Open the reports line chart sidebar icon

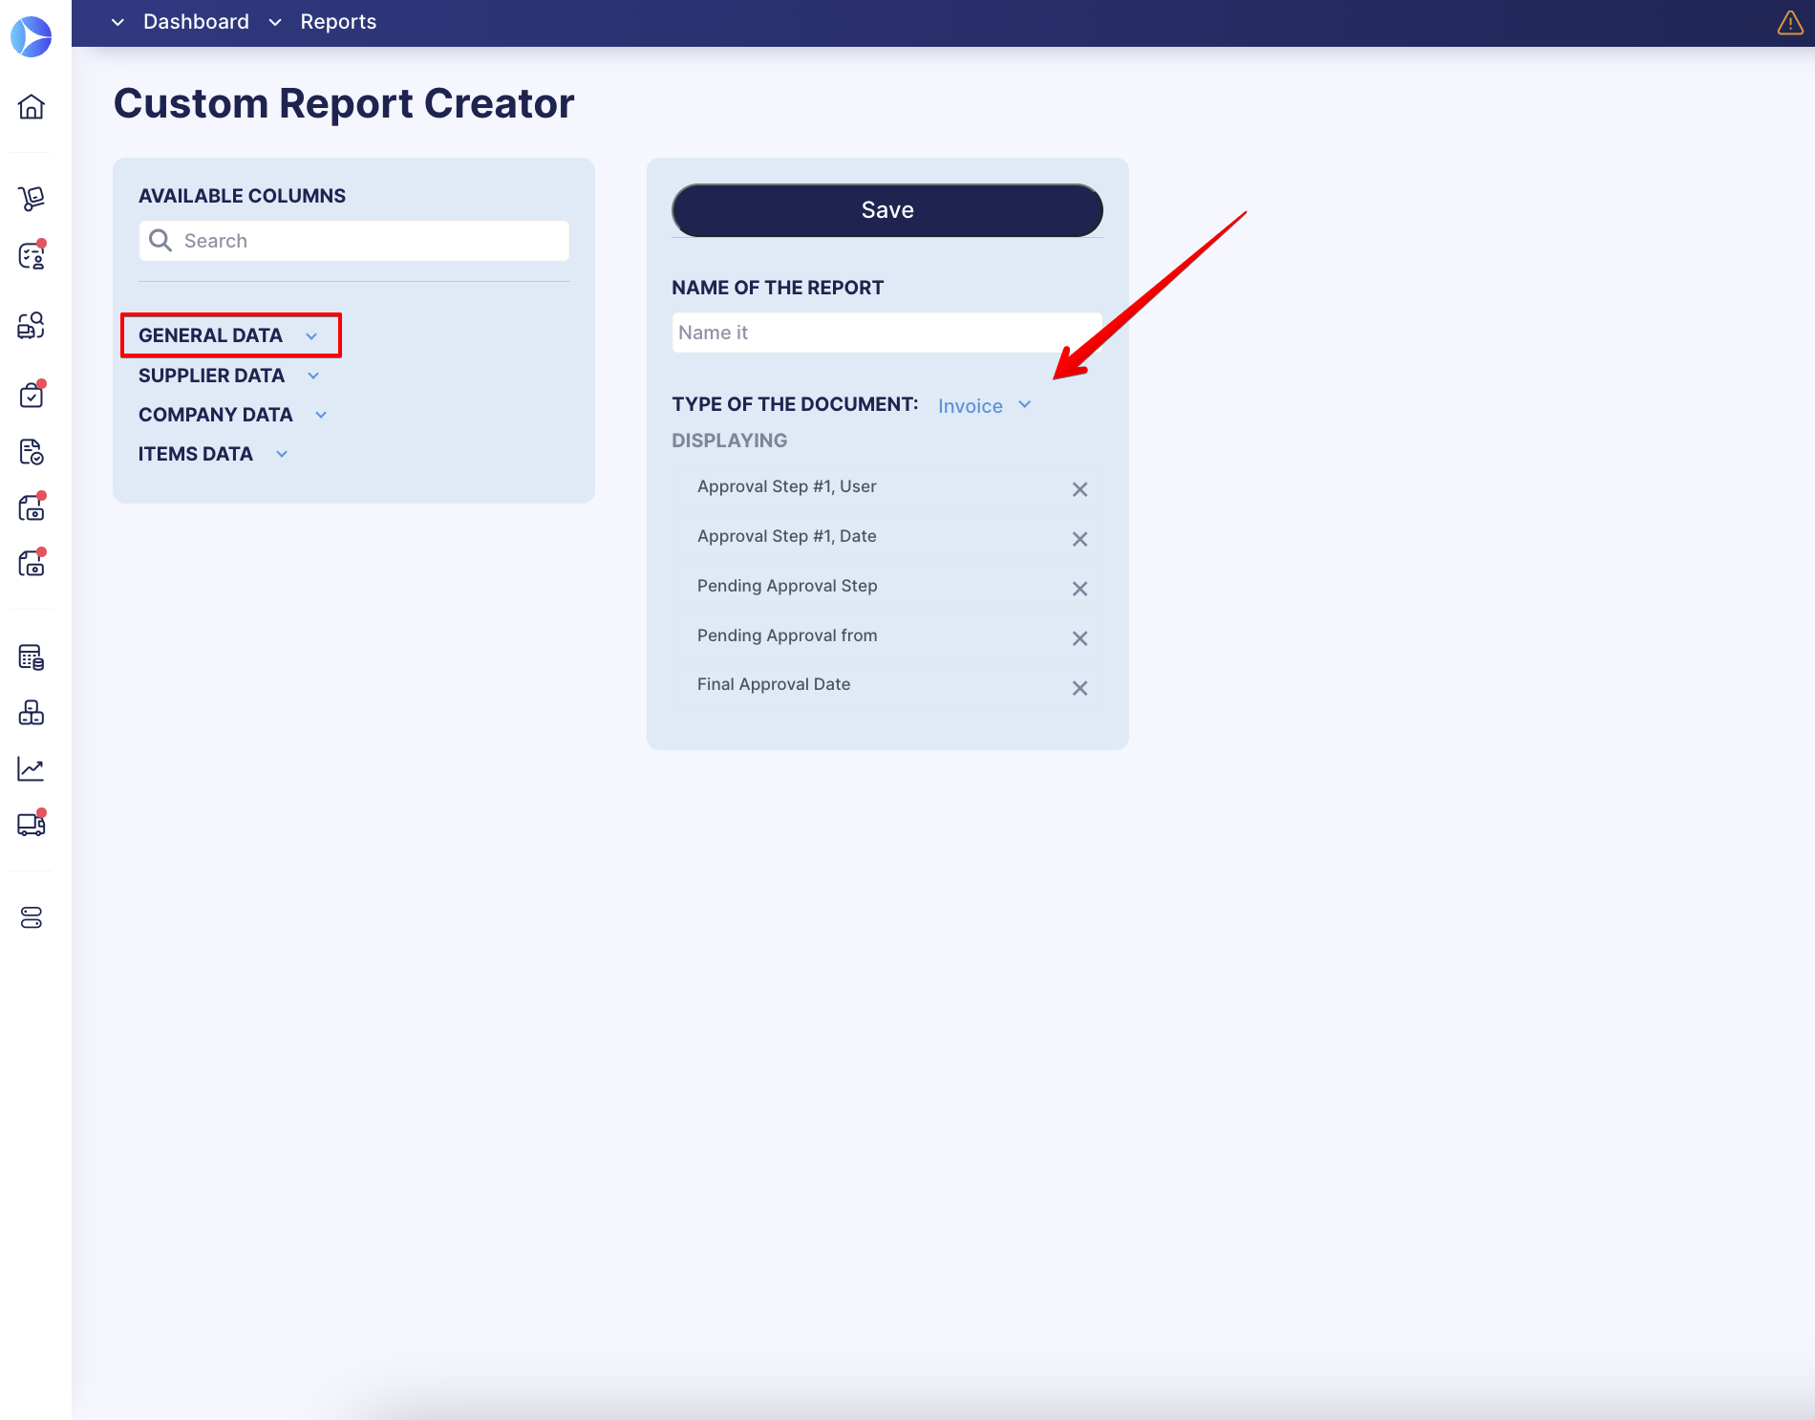coord(32,768)
